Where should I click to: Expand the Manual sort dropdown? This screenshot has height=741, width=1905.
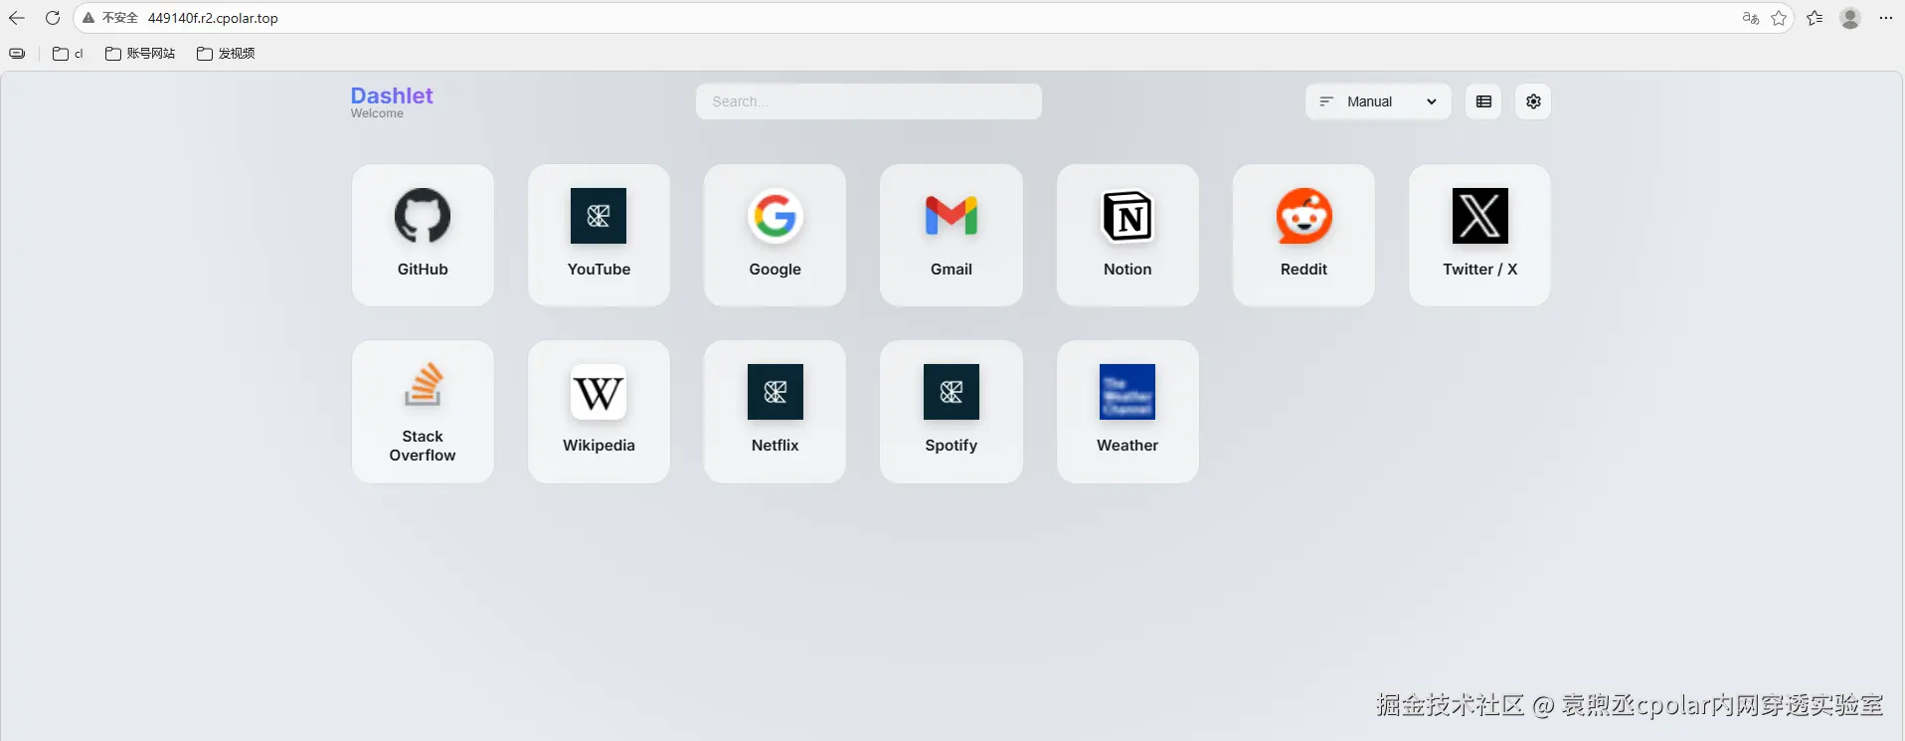click(x=1378, y=101)
